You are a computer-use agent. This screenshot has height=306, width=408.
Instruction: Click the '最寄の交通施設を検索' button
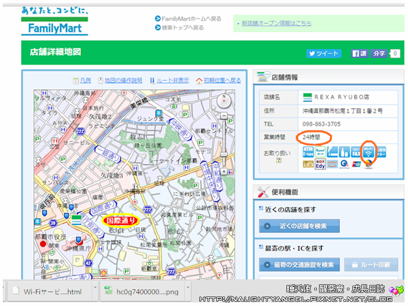[299, 265]
